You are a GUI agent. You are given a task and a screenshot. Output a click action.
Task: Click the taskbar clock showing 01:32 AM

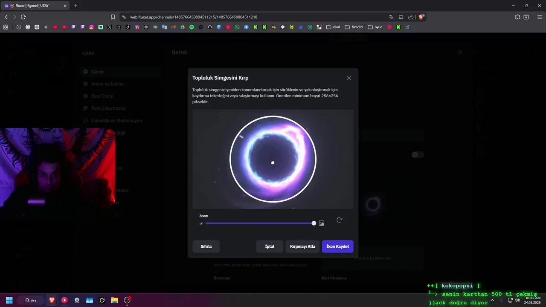(x=533, y=300)
